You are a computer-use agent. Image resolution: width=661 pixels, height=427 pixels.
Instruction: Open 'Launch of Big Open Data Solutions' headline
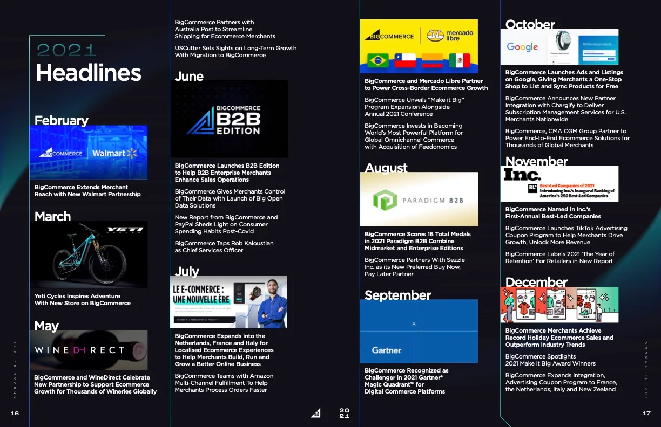230,198
